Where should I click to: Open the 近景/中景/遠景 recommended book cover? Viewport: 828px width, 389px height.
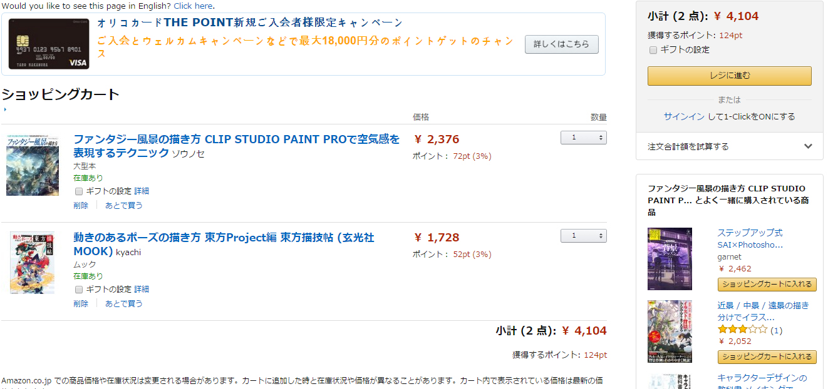(670, 331)
